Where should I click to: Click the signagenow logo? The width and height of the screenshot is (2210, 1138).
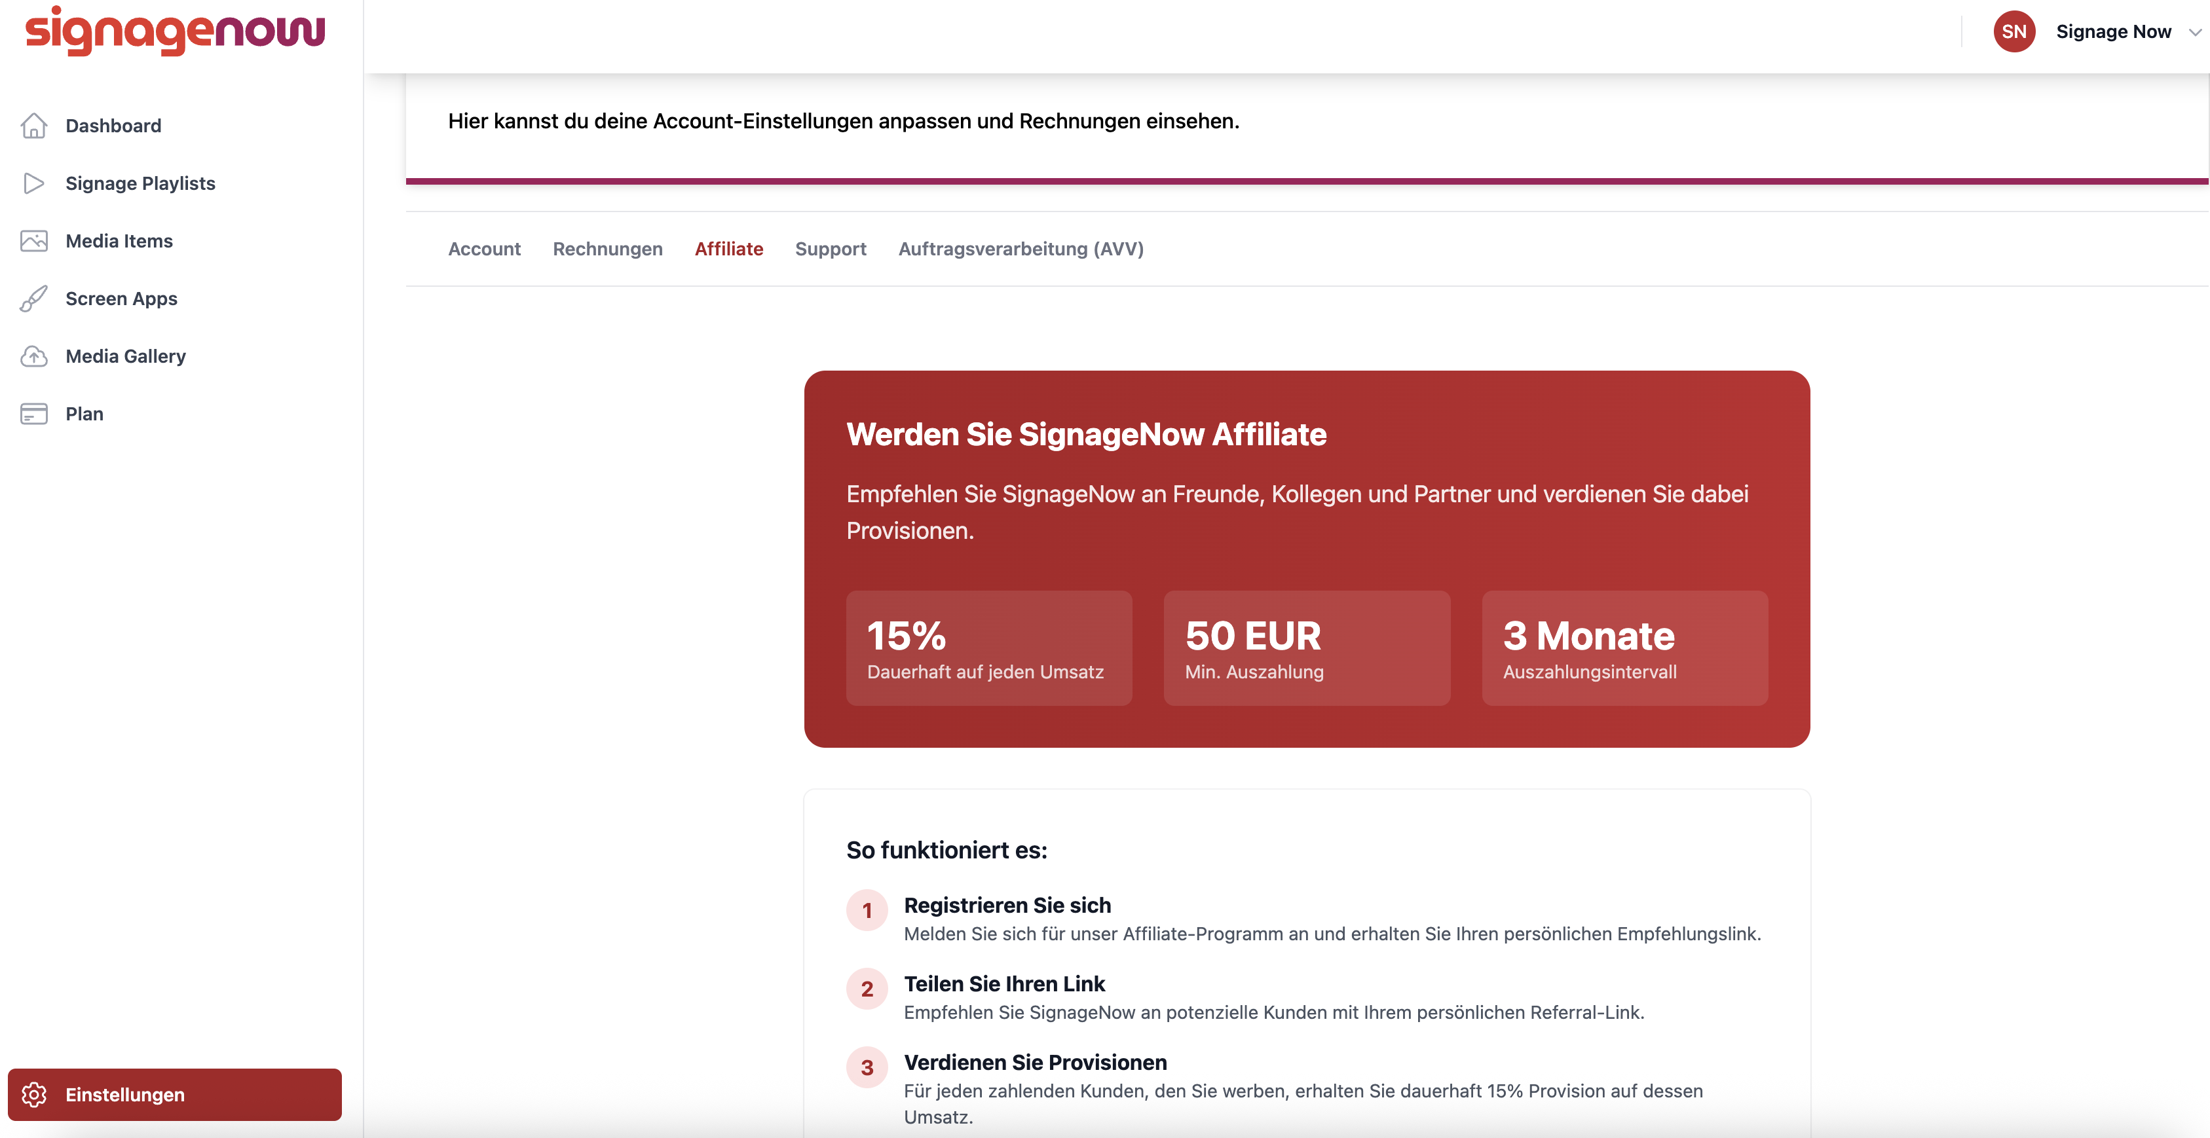click(x=175, y=31)
